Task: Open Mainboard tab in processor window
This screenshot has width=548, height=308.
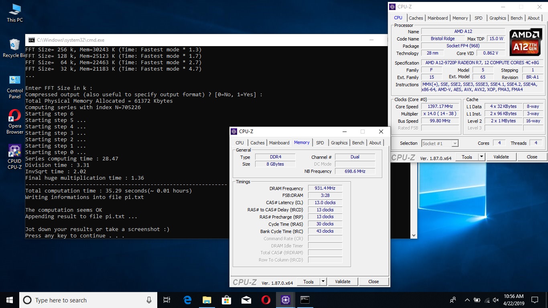Action: [x=438, y=18]
